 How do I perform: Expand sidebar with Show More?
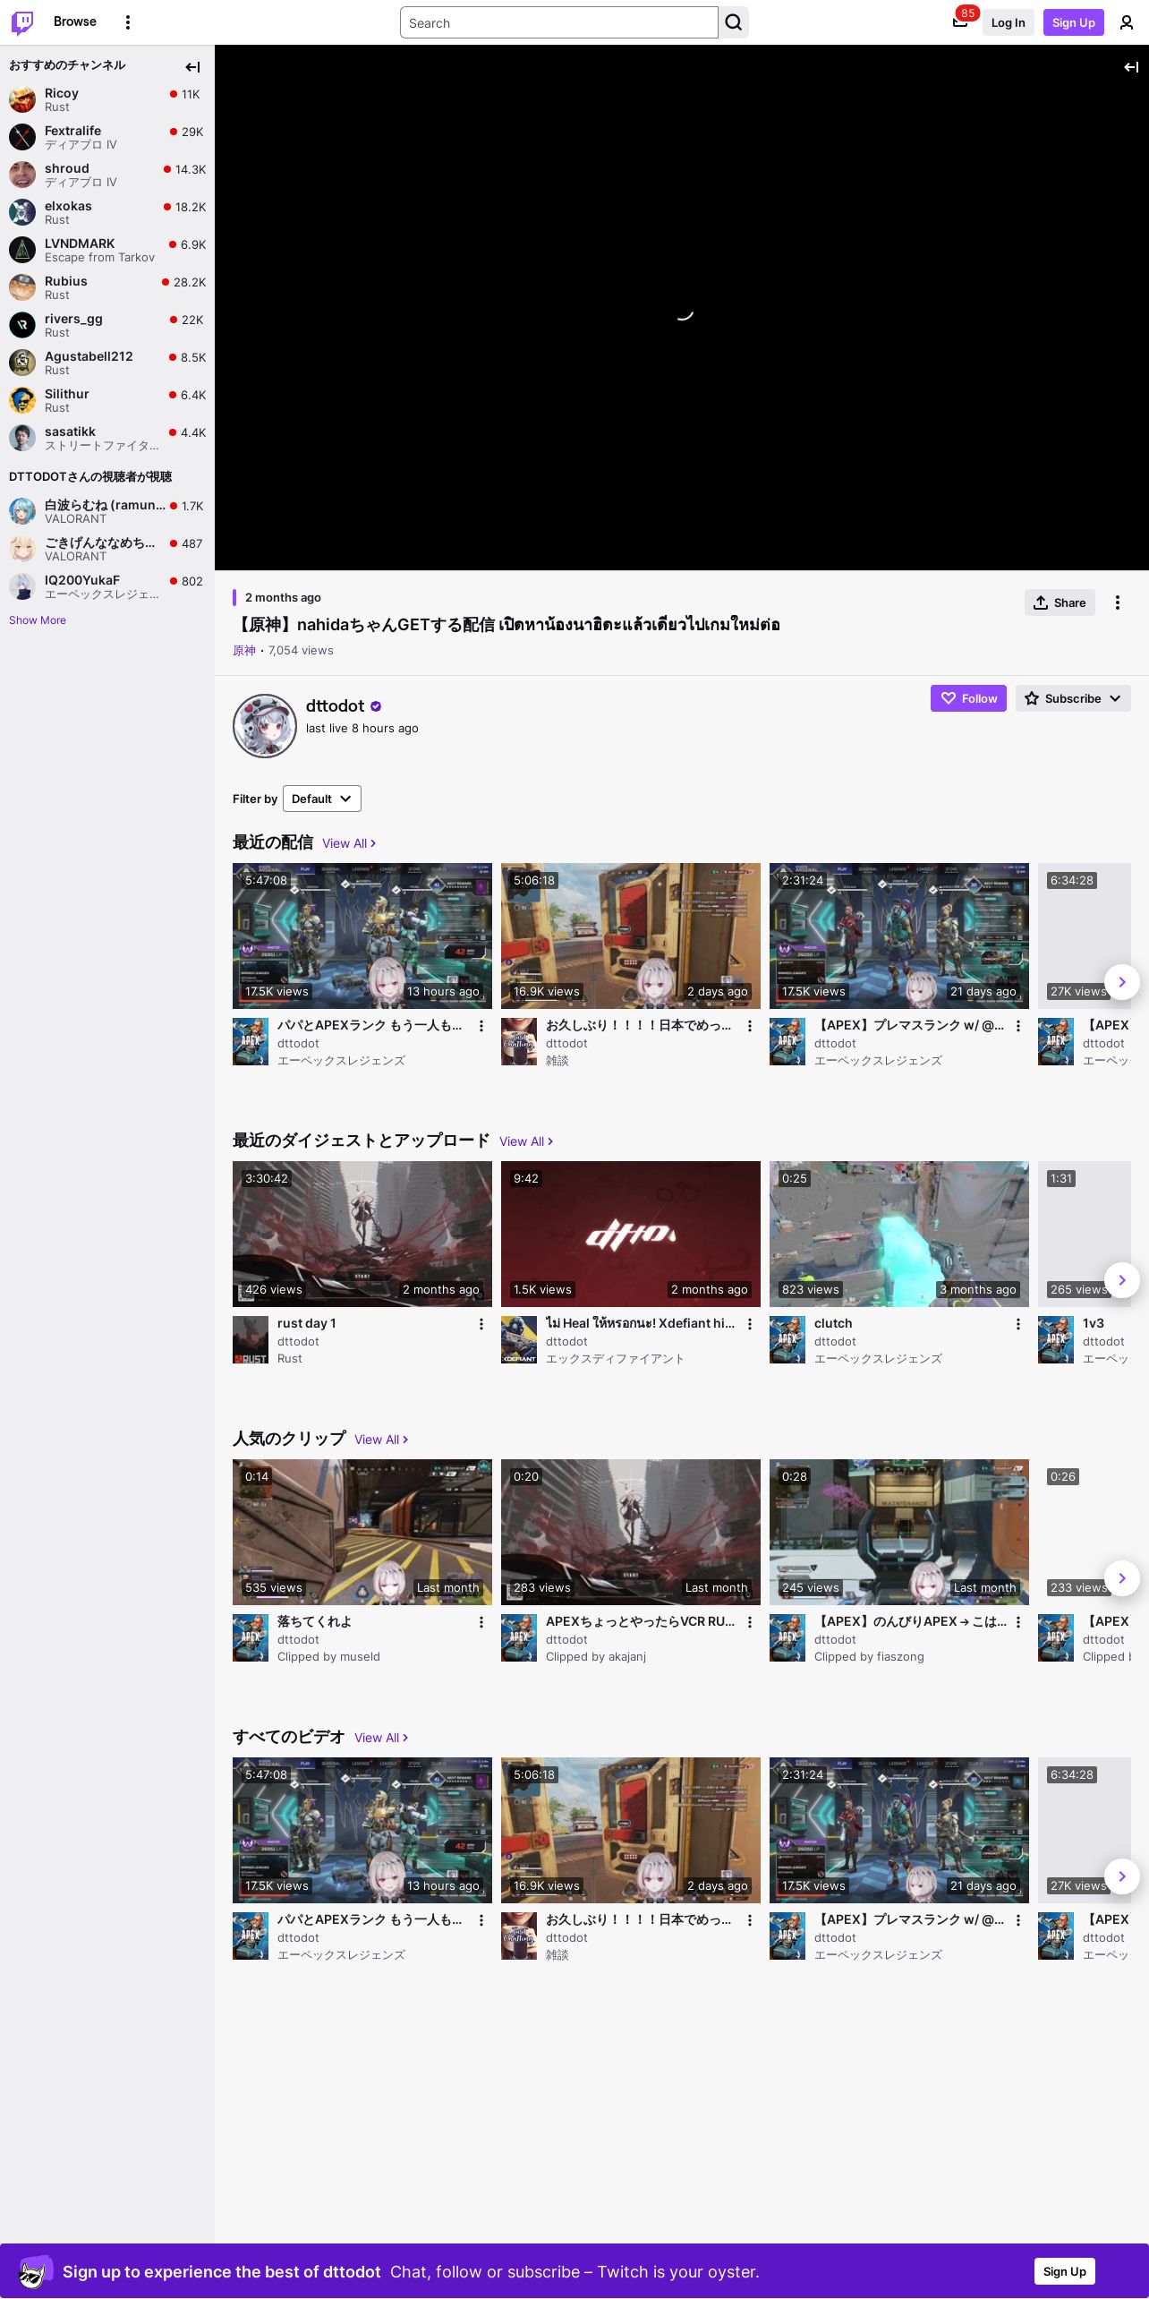tap(38, 620)
